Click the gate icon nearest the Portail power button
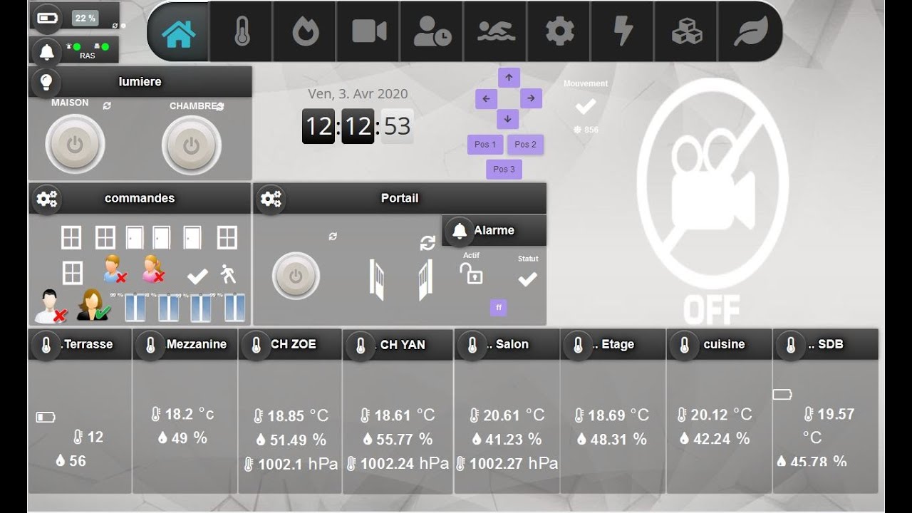Screen dimensions: 912x513 (377, 279)
